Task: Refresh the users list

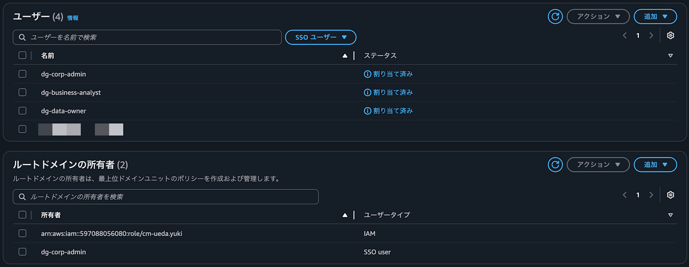Action: click(555, 17)
